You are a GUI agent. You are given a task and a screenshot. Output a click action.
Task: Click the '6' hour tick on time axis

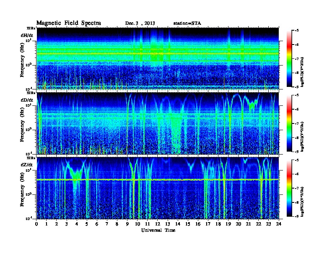pyautogui.click(x=97, y=224)
